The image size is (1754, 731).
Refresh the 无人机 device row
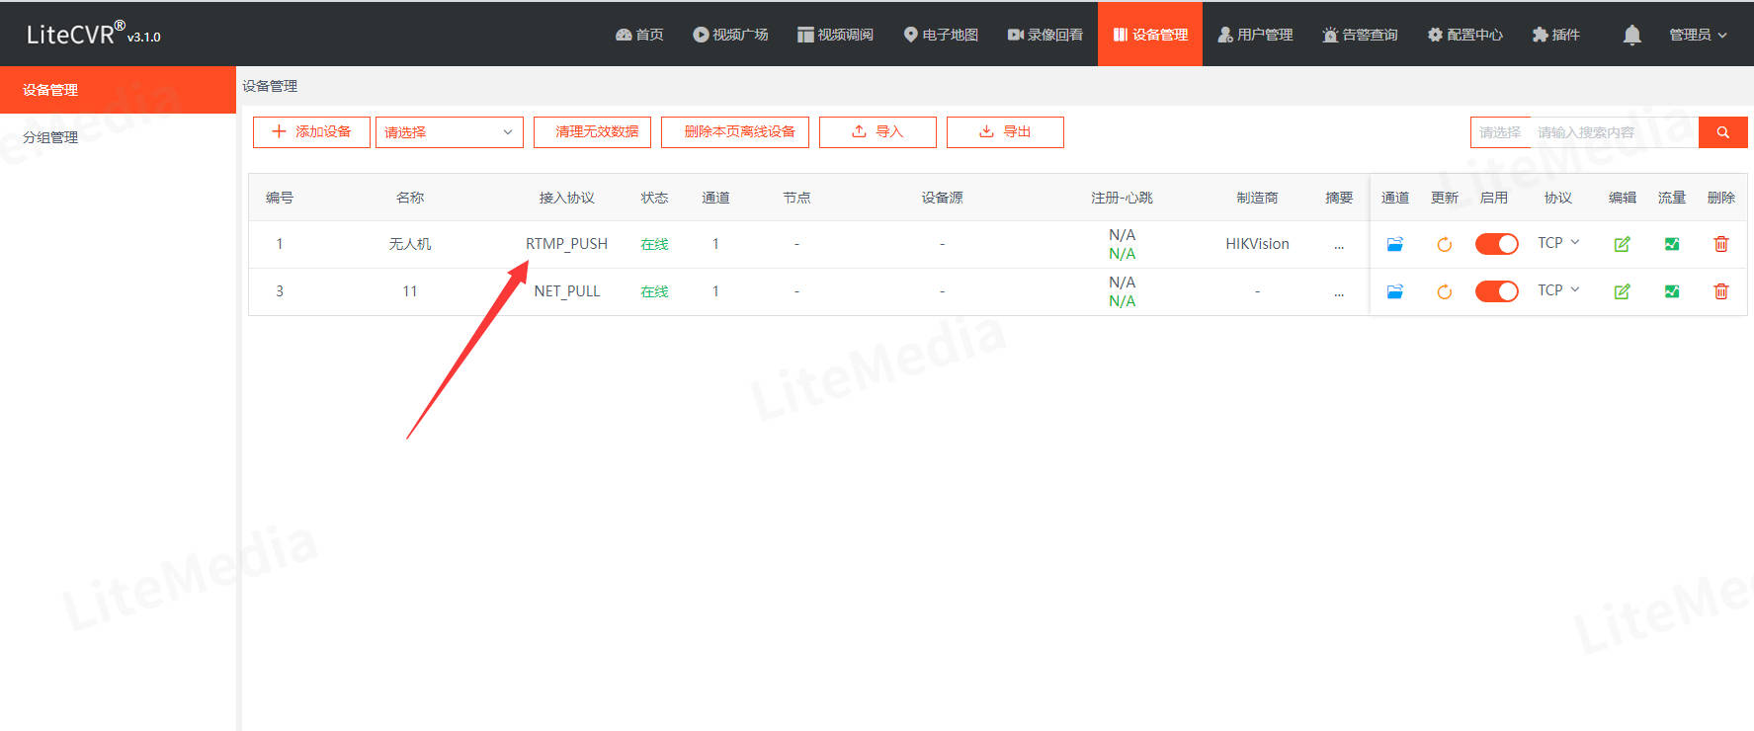(x=1444, y=244)
